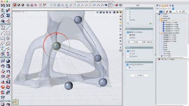This screenshot has height=106, width=189.
Task: Click the red X delete icon in browser toolbar
Action: pyautogui.click(x=167, y=6)
